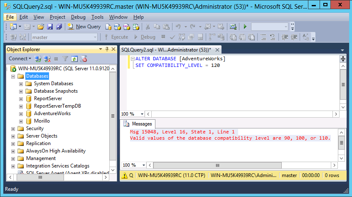352x197 pixels.
Task: Click the Save All icon
Action: pos(59,27)
